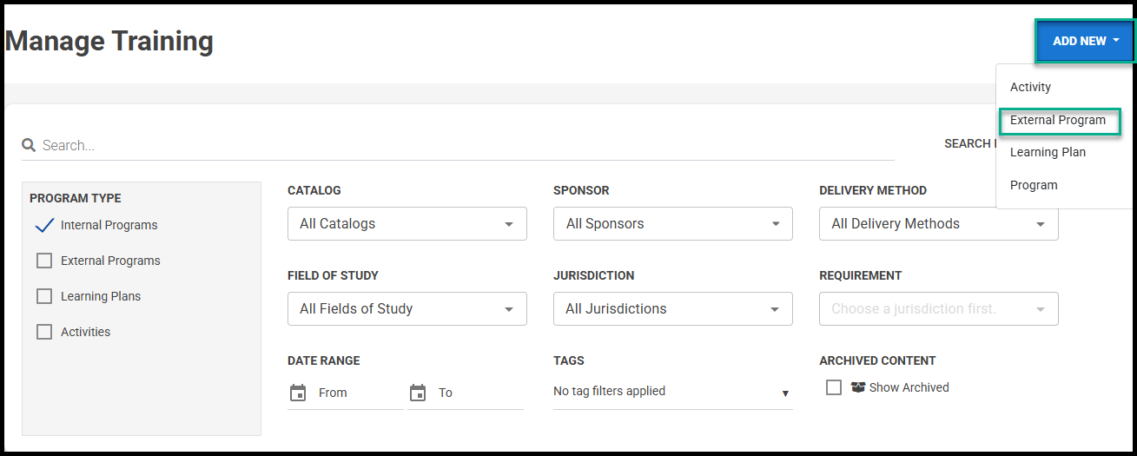Screen dimensions: 1137x456
Task: Click into the Search text field
Action: 465,145
